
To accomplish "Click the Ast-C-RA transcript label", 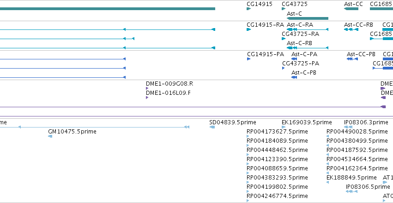I will 300,25.
